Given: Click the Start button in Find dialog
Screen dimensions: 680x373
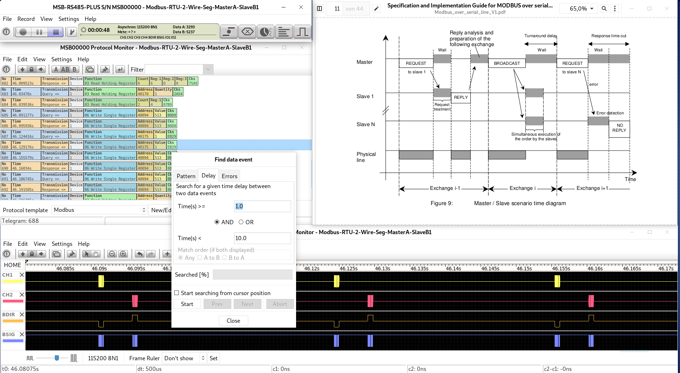Looking at the screenshot, I should coord(187,304).
